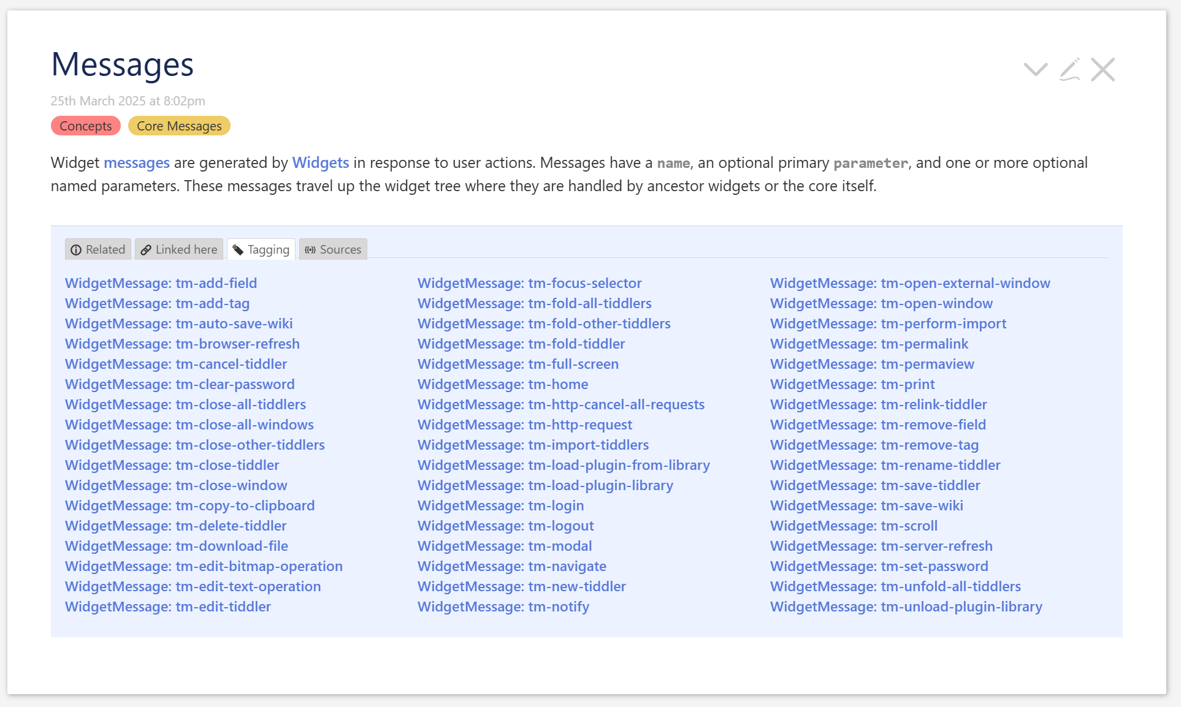1181x707 pixels.
Task: Open the more actions chevron dropdown
Action: 1036,69
